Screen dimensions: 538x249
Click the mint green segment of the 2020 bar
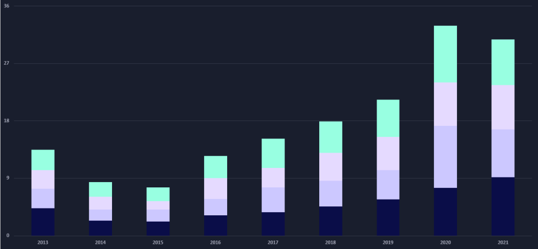445,54
